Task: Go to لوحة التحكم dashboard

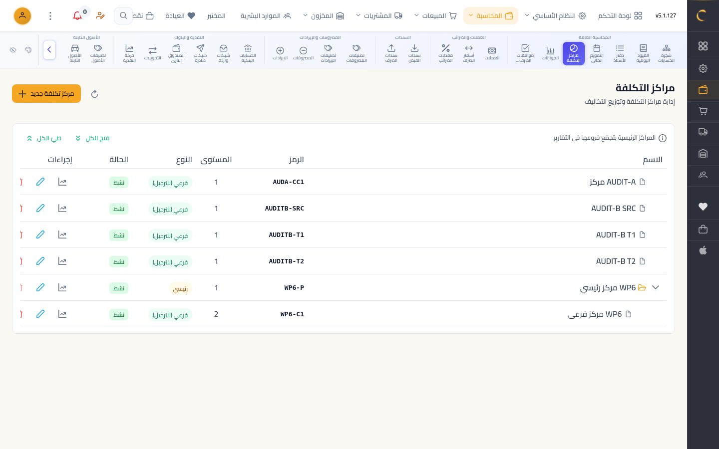Action: [620, 16]
